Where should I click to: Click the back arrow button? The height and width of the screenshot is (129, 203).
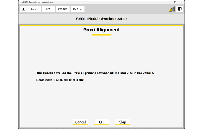23,9
